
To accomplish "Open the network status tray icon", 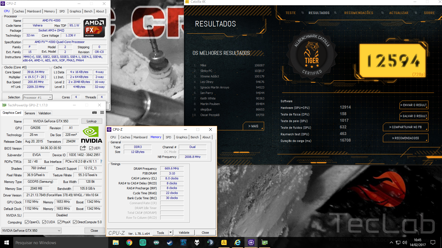I will [x=398, y=242].
